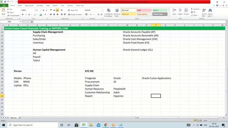Click the AutoSum button
Viewport: 228px width, 128px height.
196,9
